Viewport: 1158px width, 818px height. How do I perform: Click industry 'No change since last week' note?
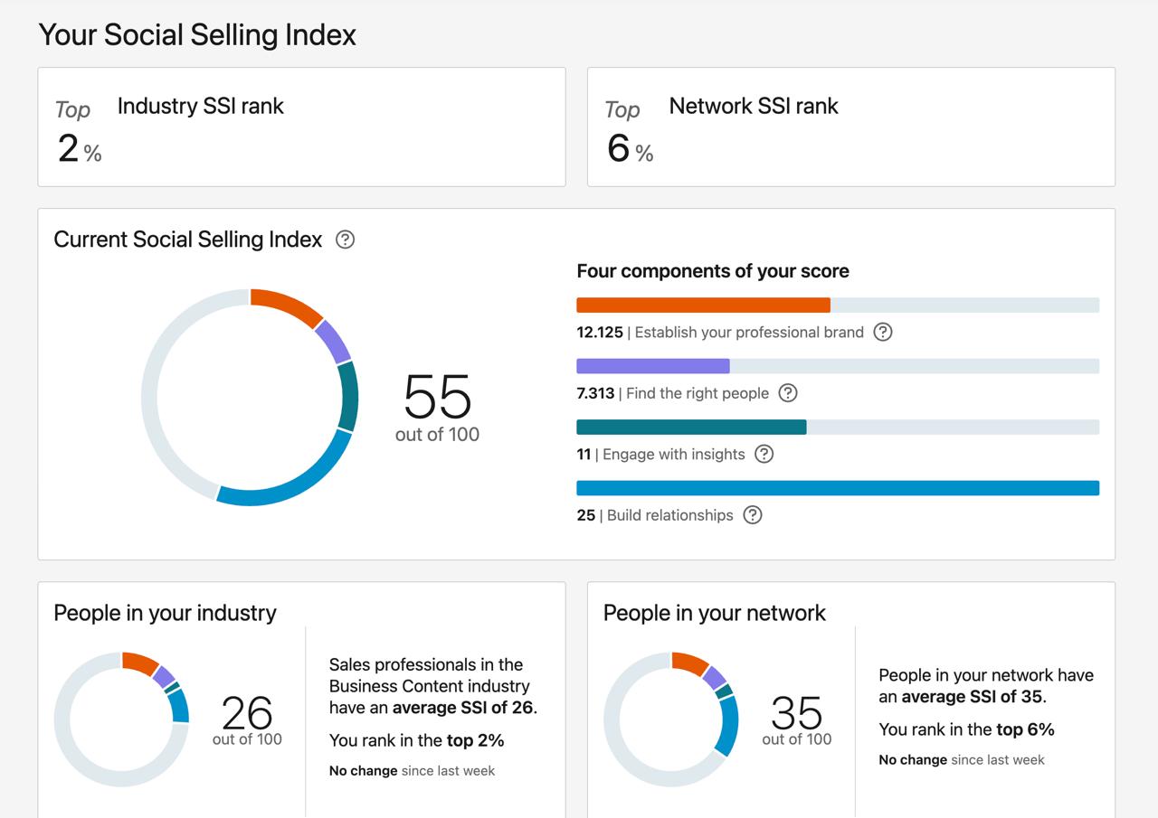pos(412,771)
